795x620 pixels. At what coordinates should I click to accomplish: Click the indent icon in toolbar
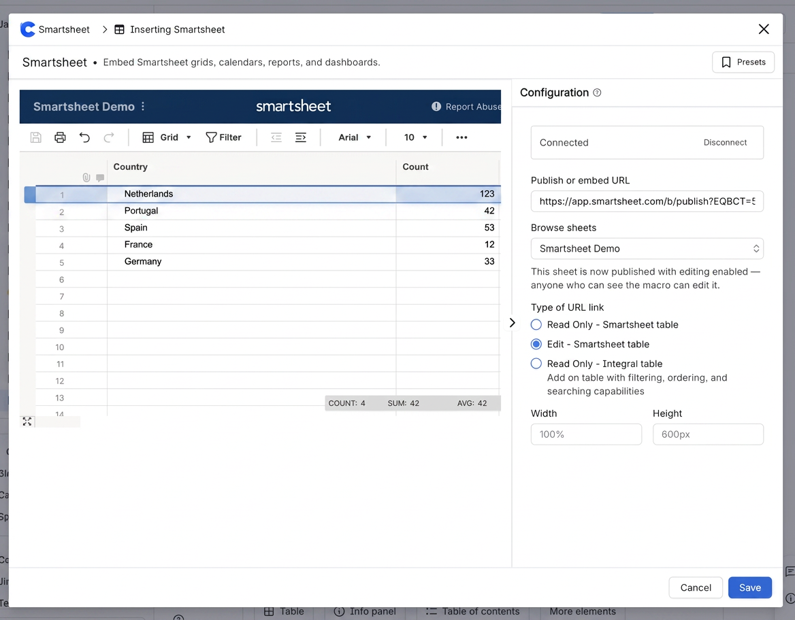(301, 137)
